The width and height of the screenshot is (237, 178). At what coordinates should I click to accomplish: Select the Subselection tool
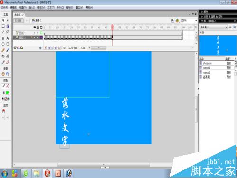point(8,20)
